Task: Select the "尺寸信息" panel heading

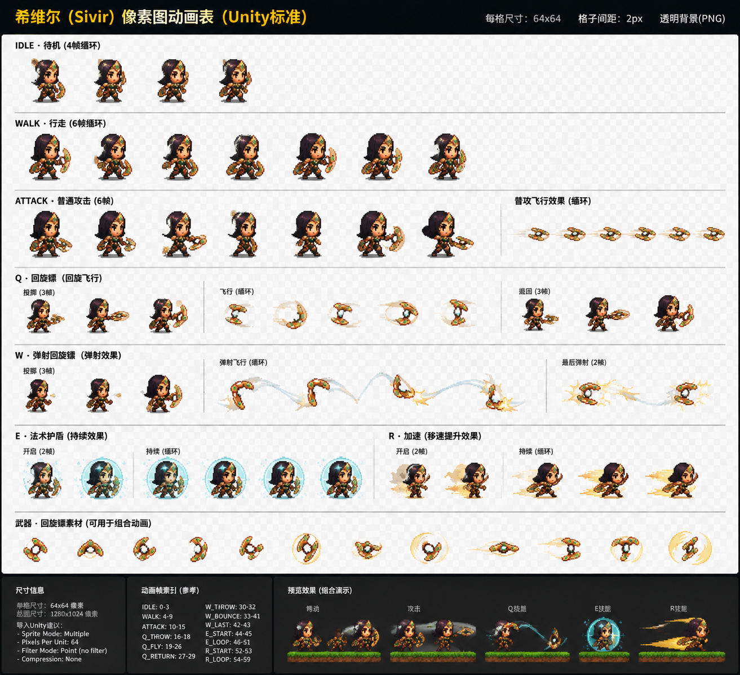Action: (x=30, y=590)
